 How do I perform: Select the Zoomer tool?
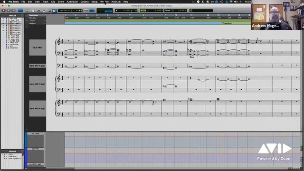tap(28, 11)
